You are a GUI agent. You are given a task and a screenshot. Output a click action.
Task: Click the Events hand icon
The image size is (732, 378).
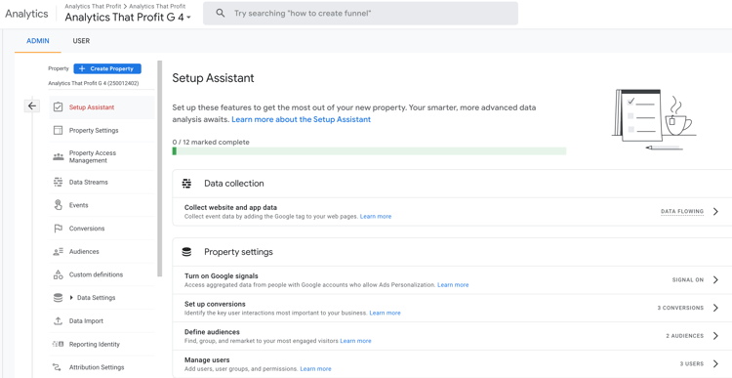point(58,205)
